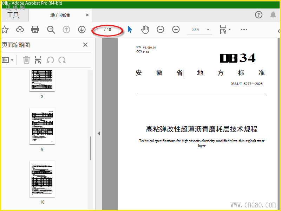This screenshot has width=281, height=211.
Task: Go to next page arrow button
Action: click(82, 30)
